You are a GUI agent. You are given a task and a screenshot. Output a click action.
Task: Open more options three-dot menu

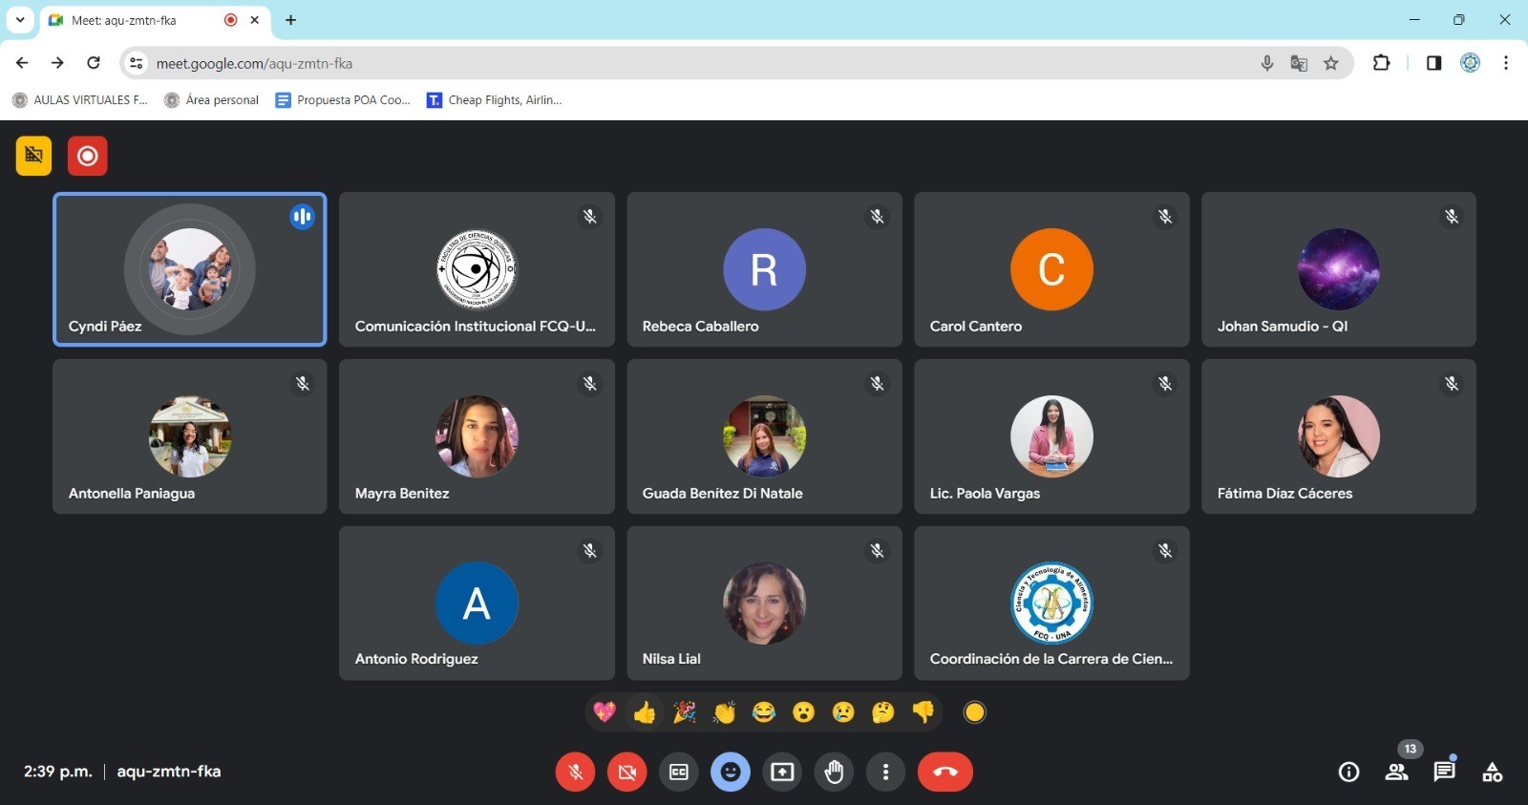point(885,772)
